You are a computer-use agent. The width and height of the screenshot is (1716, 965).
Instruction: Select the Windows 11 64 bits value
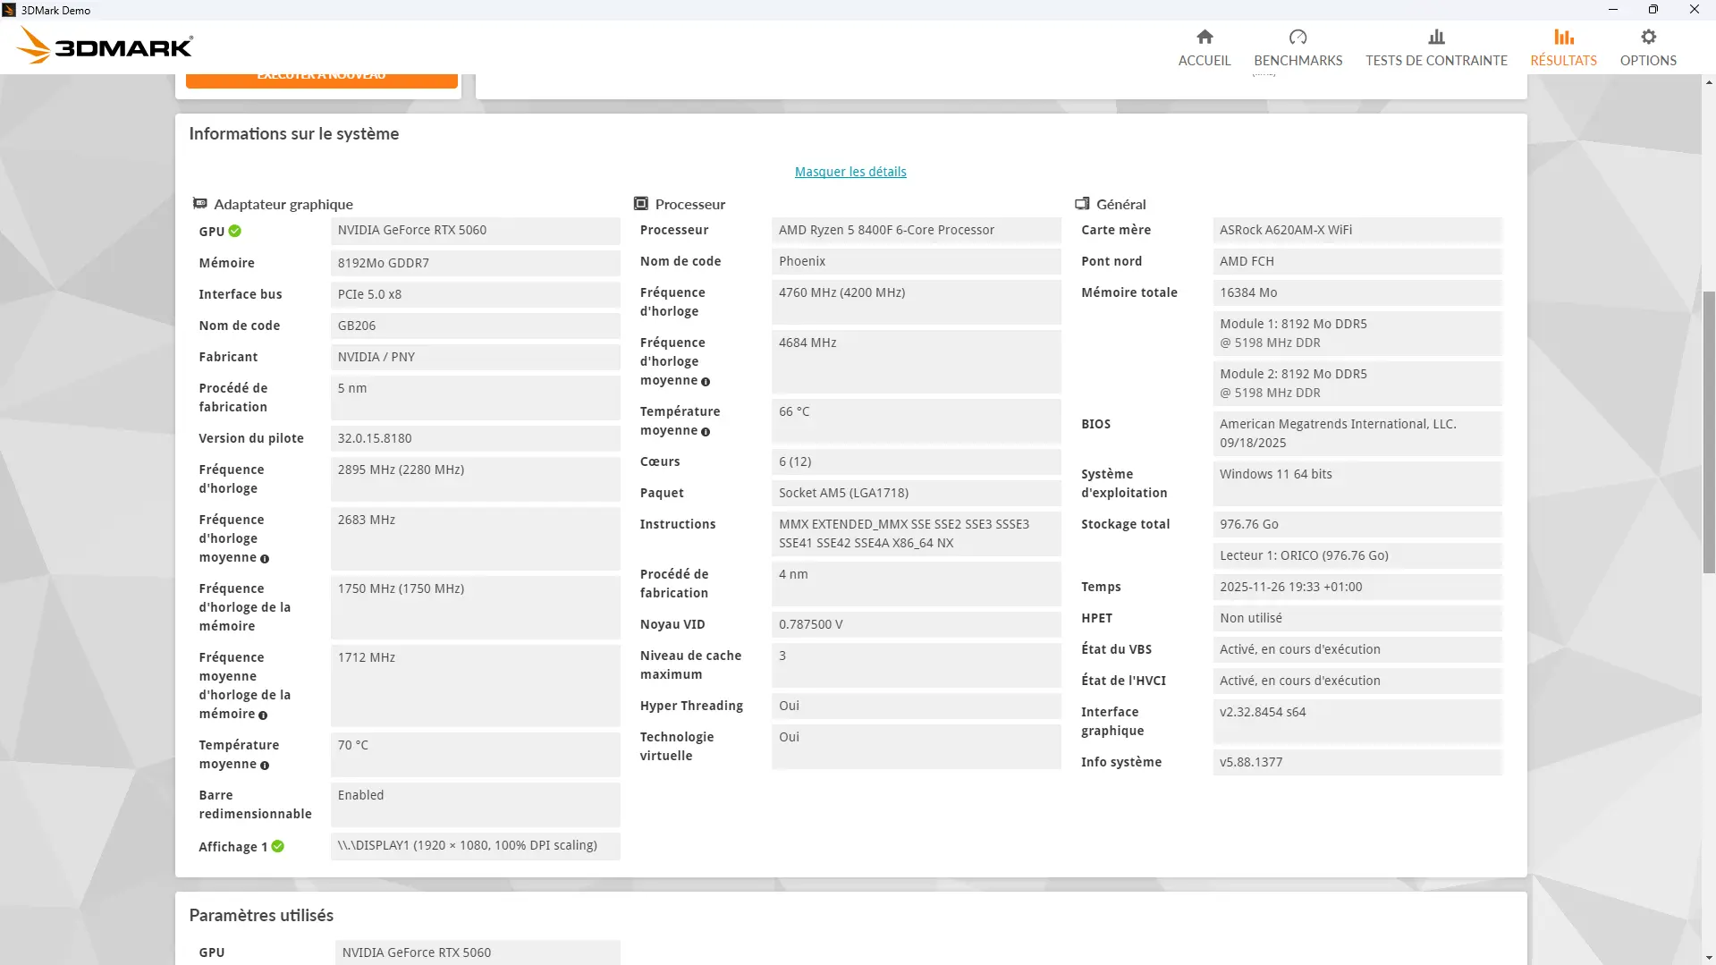(x=1357, y=484)
